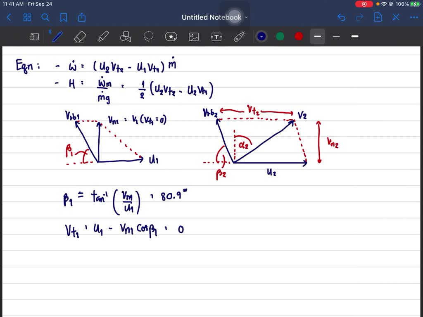Select the zoom window tool

pyautogui.click(x=34, y=37)
